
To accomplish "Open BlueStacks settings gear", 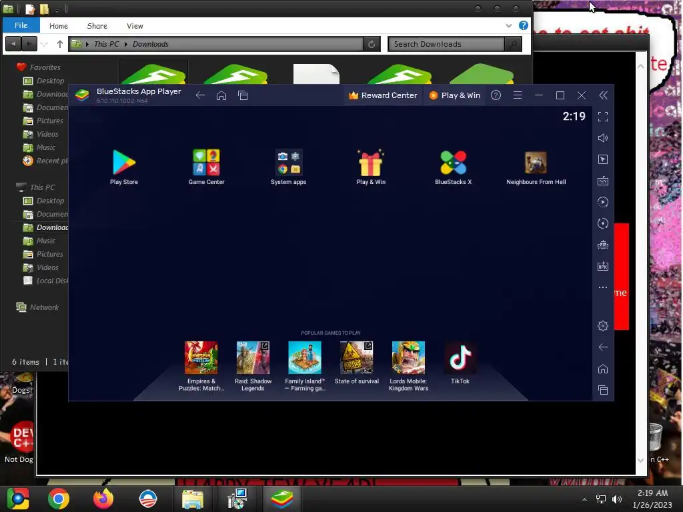I will [x=603, y=325].
